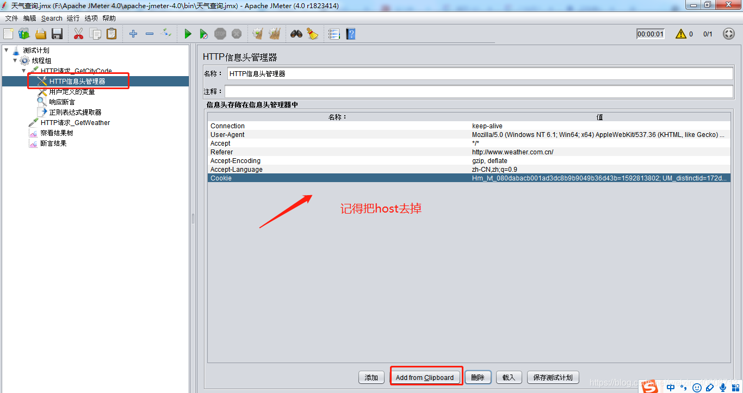The height and width of the screenshot is (393, 743).
Task: Open the Function Helper dialog icon
Action: (x=334, y=34)
